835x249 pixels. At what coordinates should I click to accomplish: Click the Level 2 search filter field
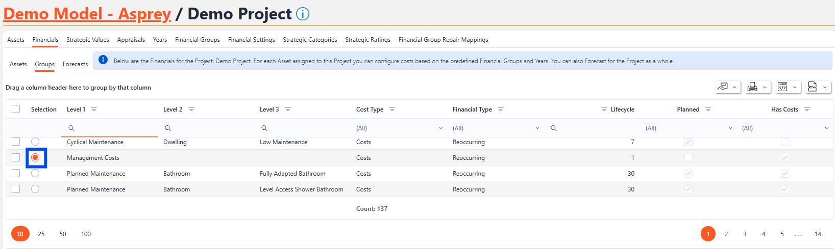click(x=212, y=128)
